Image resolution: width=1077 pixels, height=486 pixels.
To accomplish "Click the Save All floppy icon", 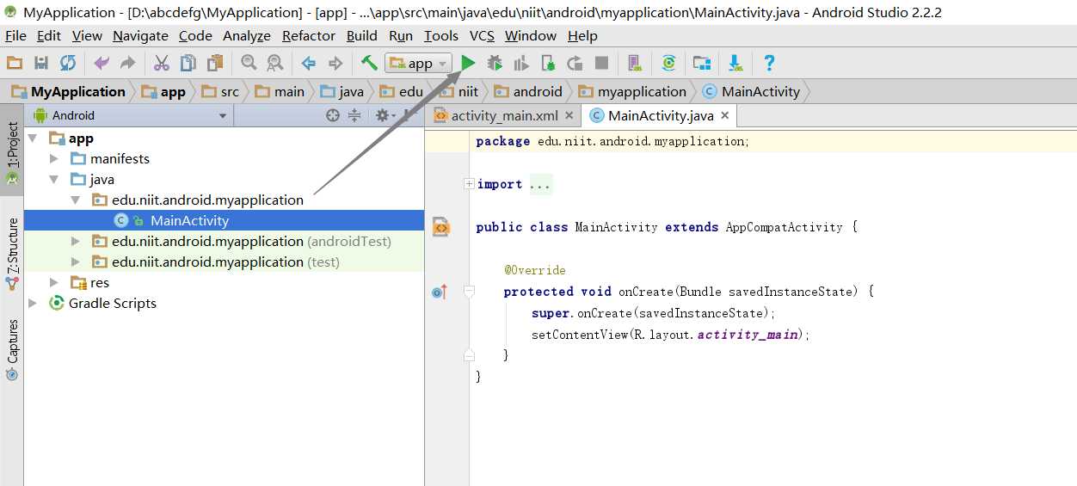I will point(40,63).
